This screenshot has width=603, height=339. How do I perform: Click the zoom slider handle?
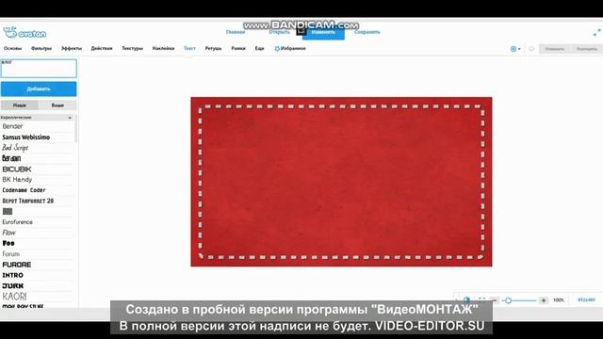tap(508, 300)
